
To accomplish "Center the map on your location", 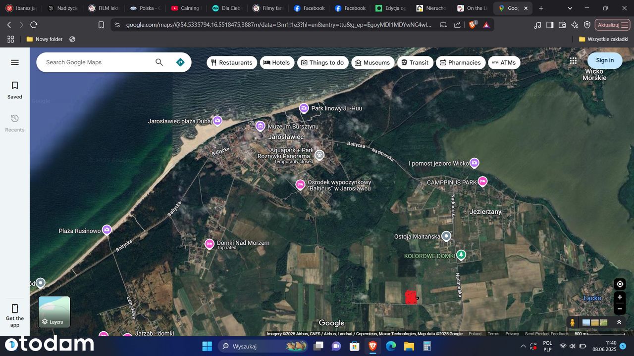I will point(620,284).
